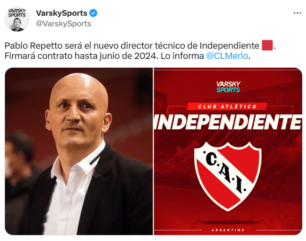This screenshot has height=241, width=306.
Task: Click the text 'junio de 2024'
Action: click(x=128, y=56)
